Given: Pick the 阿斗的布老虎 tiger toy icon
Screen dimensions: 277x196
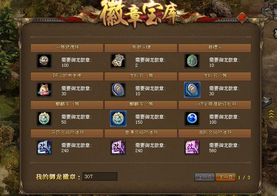Looking at the screenshot, I should 44,90.
